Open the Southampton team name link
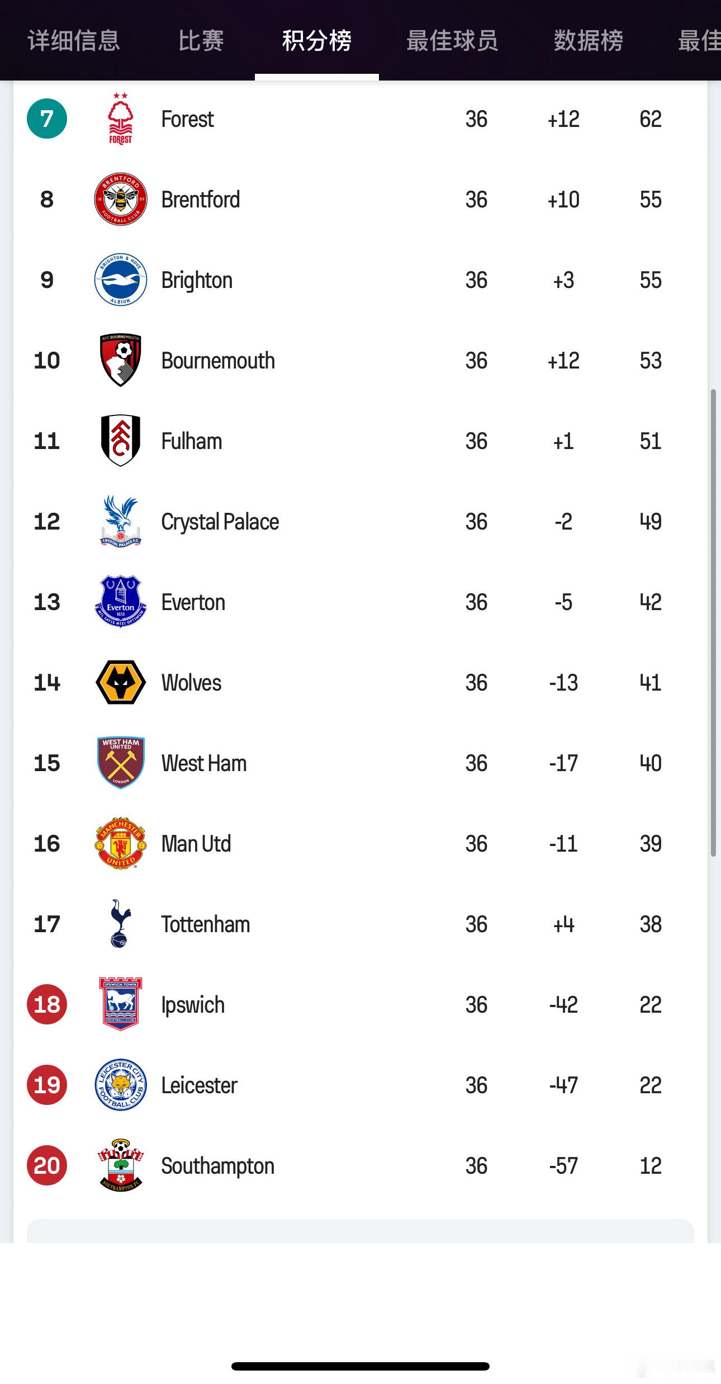This screenshot has height=1384, width=721. [217, 1165]
